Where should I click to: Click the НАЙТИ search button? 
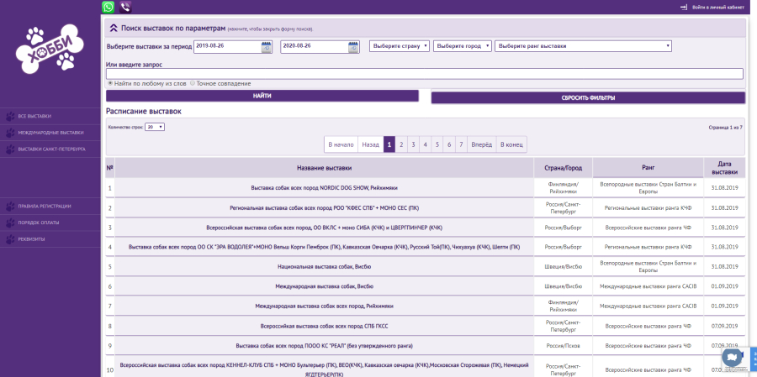click(262, 96)
